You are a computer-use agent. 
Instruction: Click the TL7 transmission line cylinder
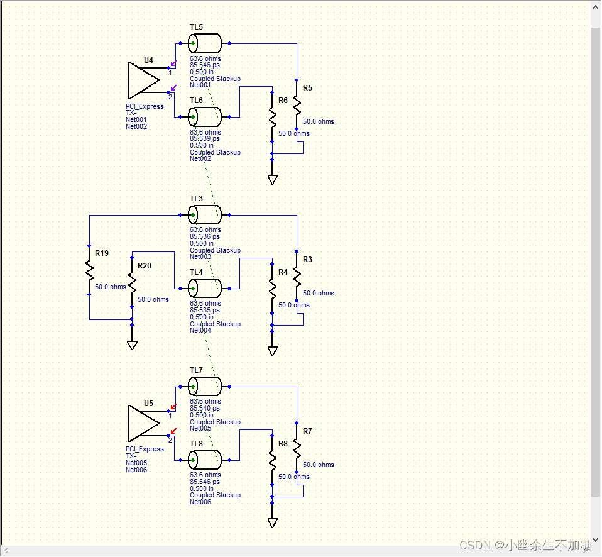(x=205, y=387)
